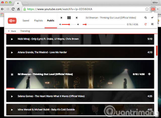Reload the page

pyautogui.click(x=13, y=9)
